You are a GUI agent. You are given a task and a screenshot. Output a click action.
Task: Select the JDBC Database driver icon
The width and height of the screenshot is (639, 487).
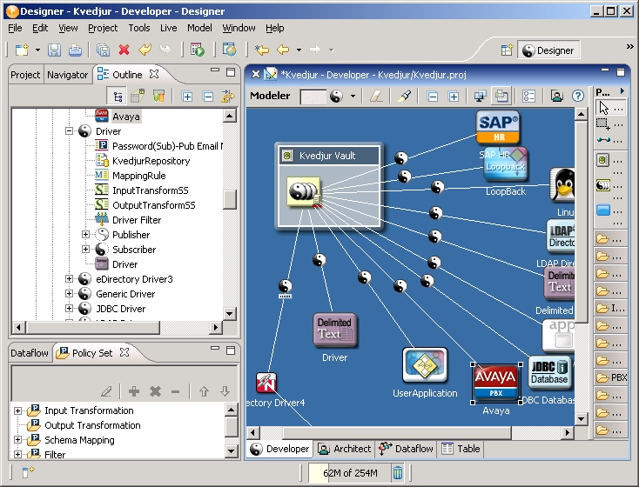[x=549, y=372]
